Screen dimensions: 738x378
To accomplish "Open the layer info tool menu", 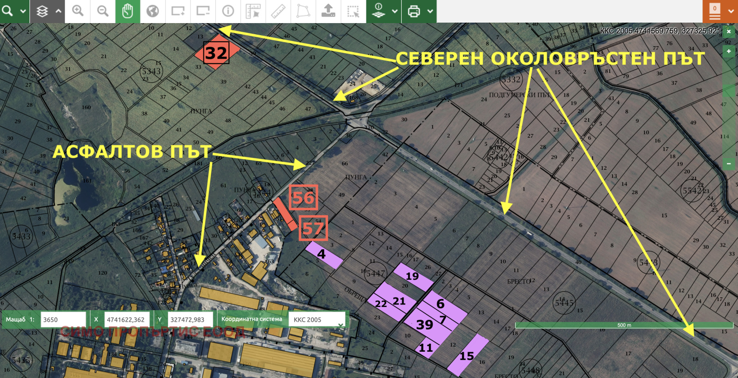I will [x=379, y=11].
